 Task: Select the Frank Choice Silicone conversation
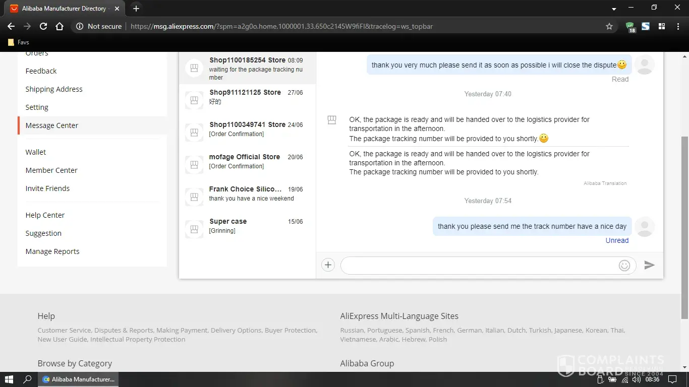click(247, 193)
